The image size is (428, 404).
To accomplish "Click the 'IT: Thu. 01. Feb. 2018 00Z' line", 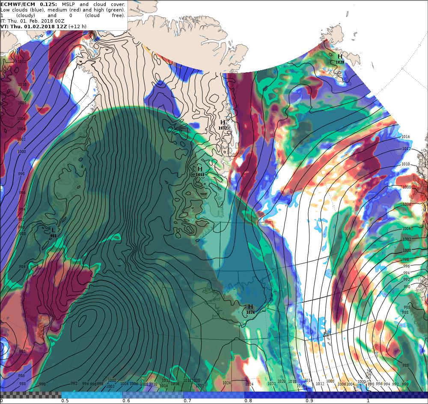I will click(33, 21).
